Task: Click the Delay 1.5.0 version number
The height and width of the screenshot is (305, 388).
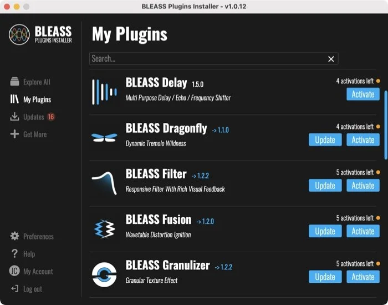Action: point(197,84)
